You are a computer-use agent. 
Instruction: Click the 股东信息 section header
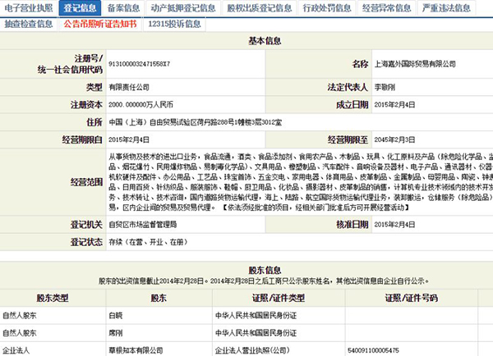pyautogui.click(x=246, y=268)
